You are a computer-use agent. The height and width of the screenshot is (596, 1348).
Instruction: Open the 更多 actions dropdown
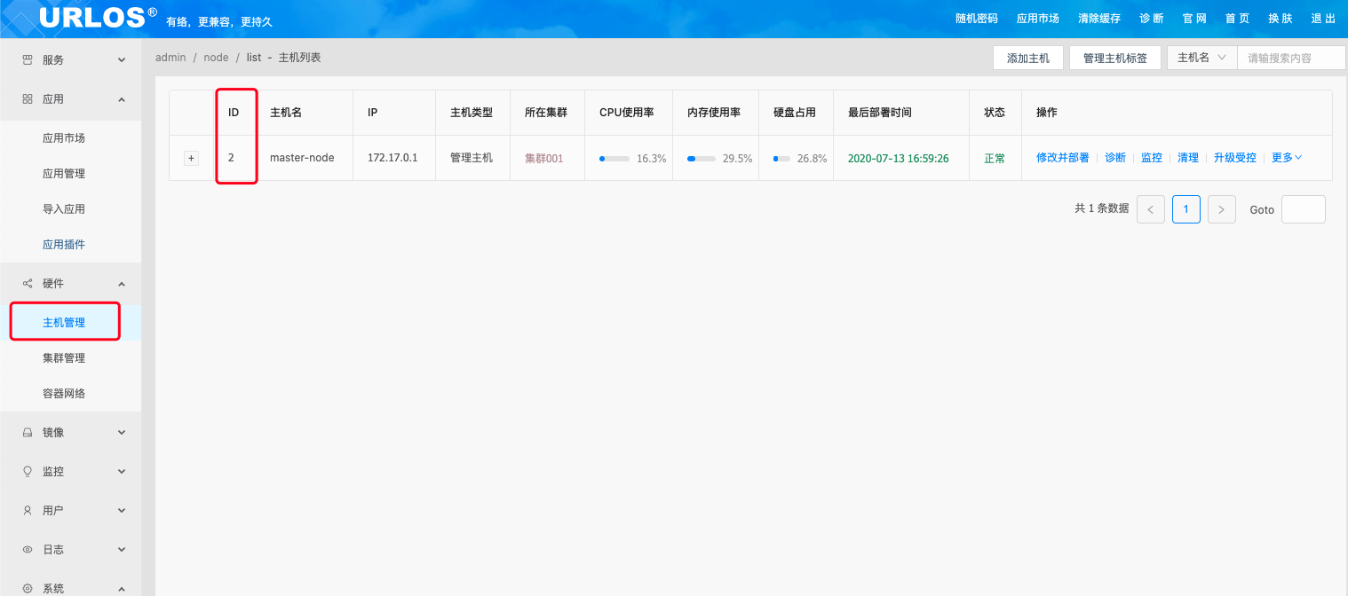click(1287, 158)
